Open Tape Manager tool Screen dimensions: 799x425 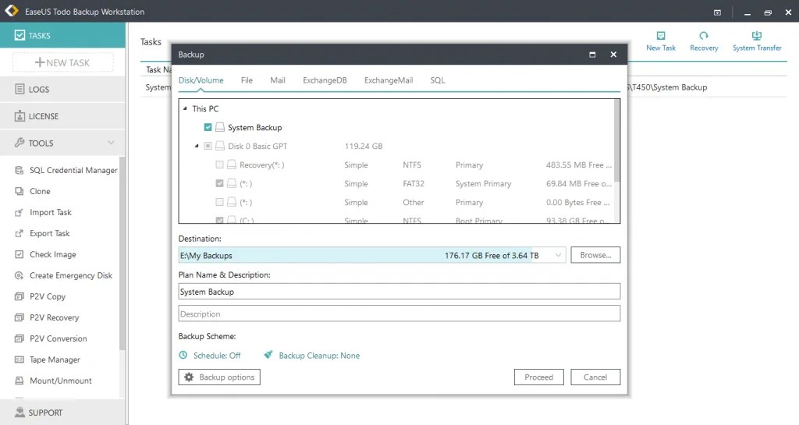[48, 359]
